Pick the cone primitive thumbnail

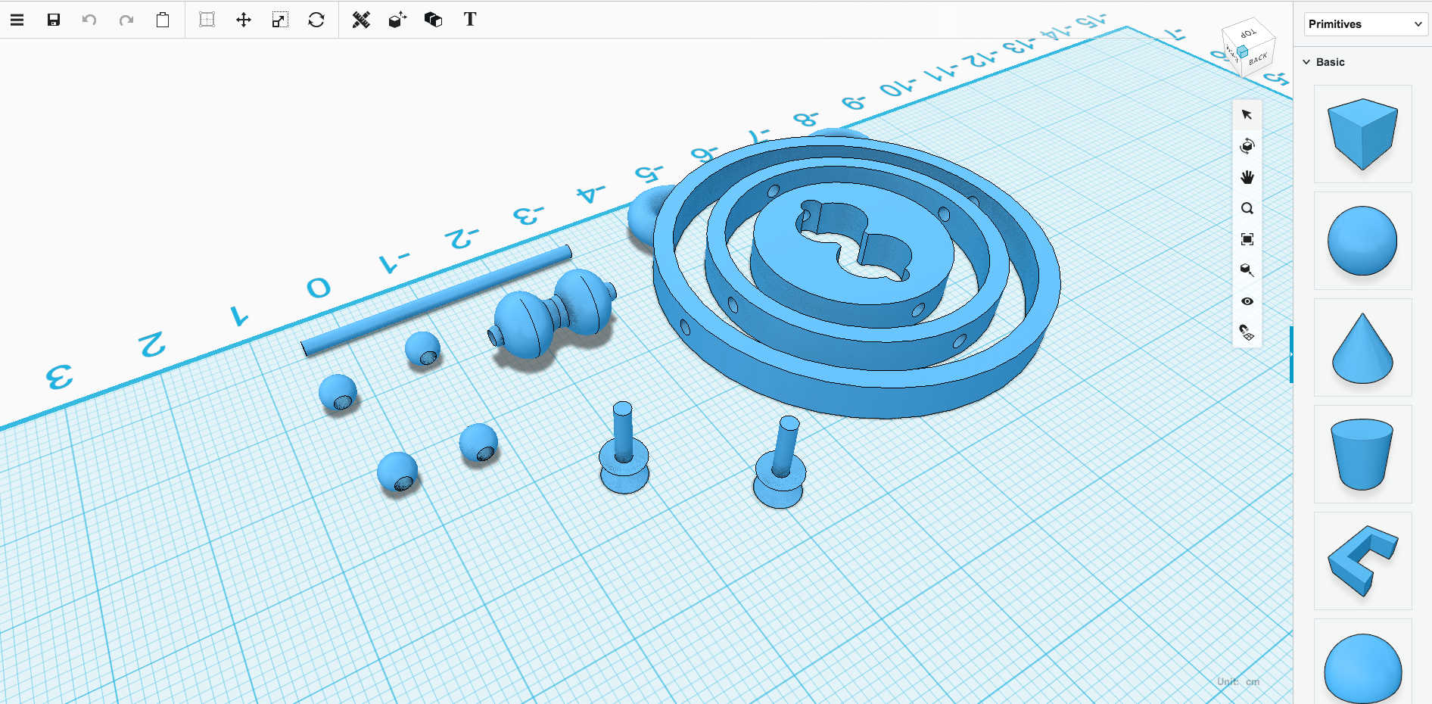click(1362, 347)
